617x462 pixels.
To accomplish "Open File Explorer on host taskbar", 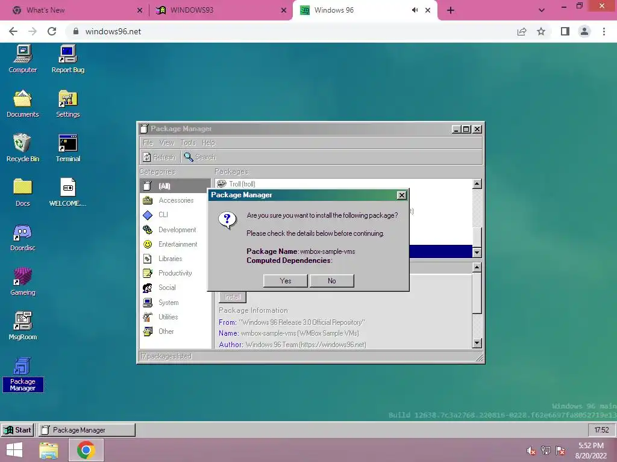I will tap(49, 450).
